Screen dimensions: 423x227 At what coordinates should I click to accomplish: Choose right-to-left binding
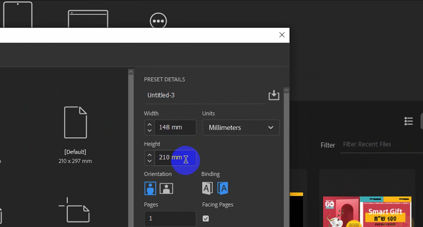tap(223, 188)
